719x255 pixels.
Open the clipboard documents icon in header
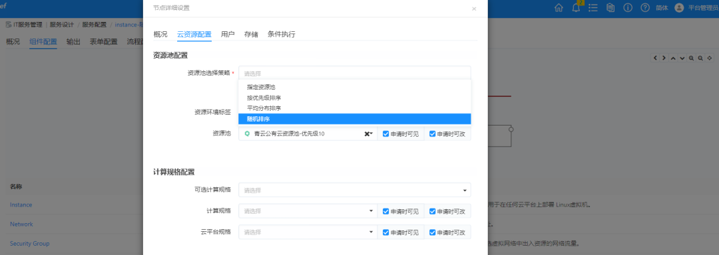click(610, 8)
